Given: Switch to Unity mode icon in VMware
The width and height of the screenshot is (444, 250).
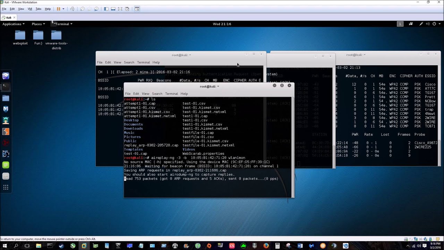Looking at the screenshot, I should click(127, 9).
